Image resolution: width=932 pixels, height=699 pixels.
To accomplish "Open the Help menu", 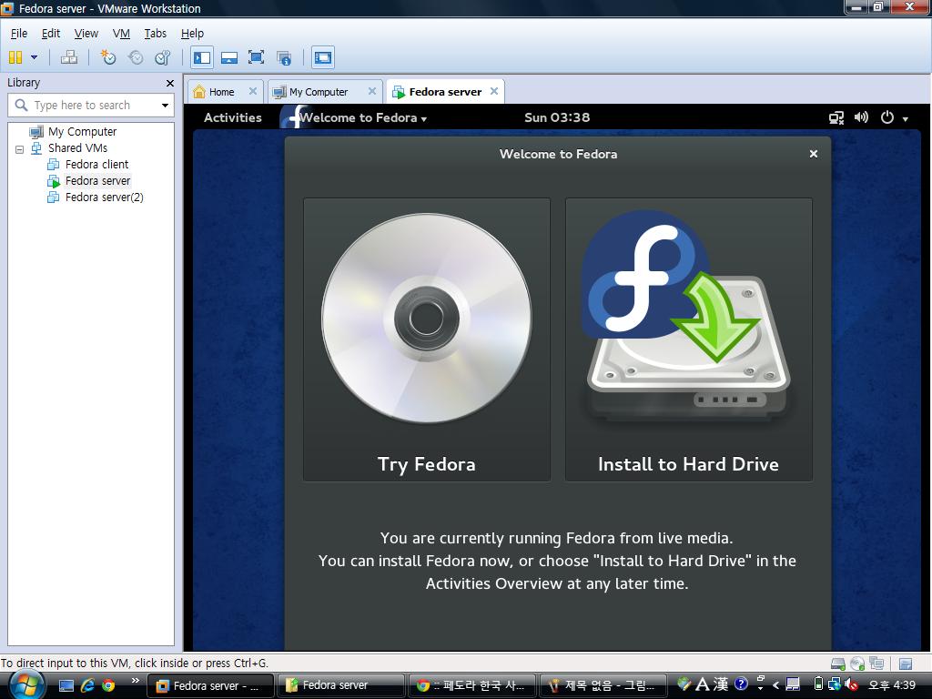I will [x=192, y=34].
